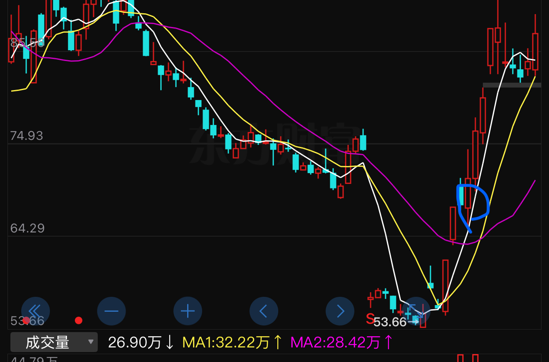Select the red S sell marker

[x=370, y=319]
